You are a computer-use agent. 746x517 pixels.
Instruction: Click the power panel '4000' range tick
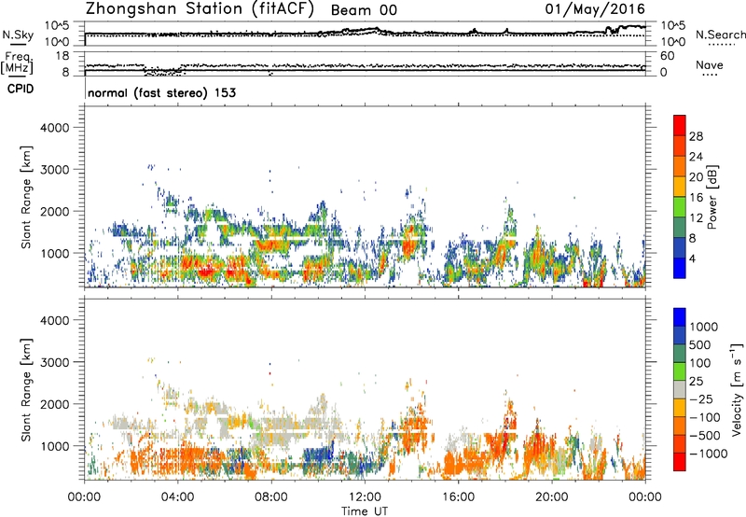click(55, 128)
